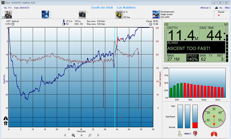Click the circular breathing rate dial
Viewport: 231px width, 139px height.
pos(214,116)
